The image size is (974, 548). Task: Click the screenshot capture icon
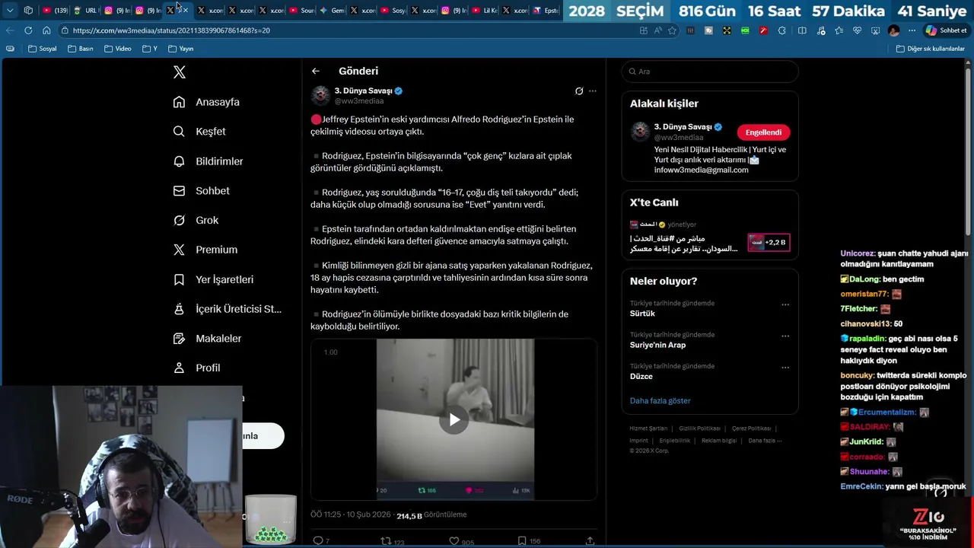[875, 30]
